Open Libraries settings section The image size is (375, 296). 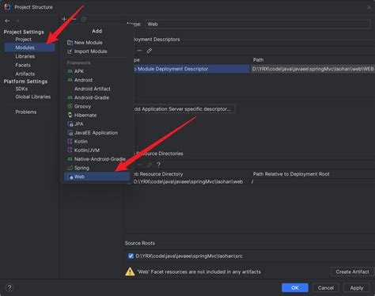(x=25, y=56)
